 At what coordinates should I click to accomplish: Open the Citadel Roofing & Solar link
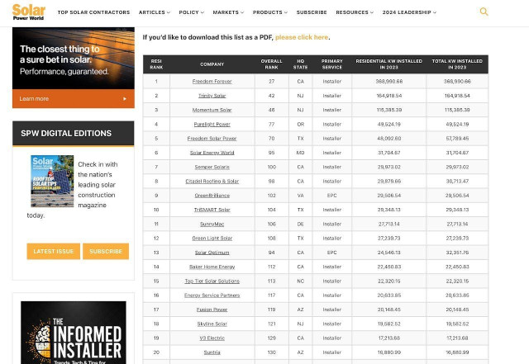tap(212, 182)
